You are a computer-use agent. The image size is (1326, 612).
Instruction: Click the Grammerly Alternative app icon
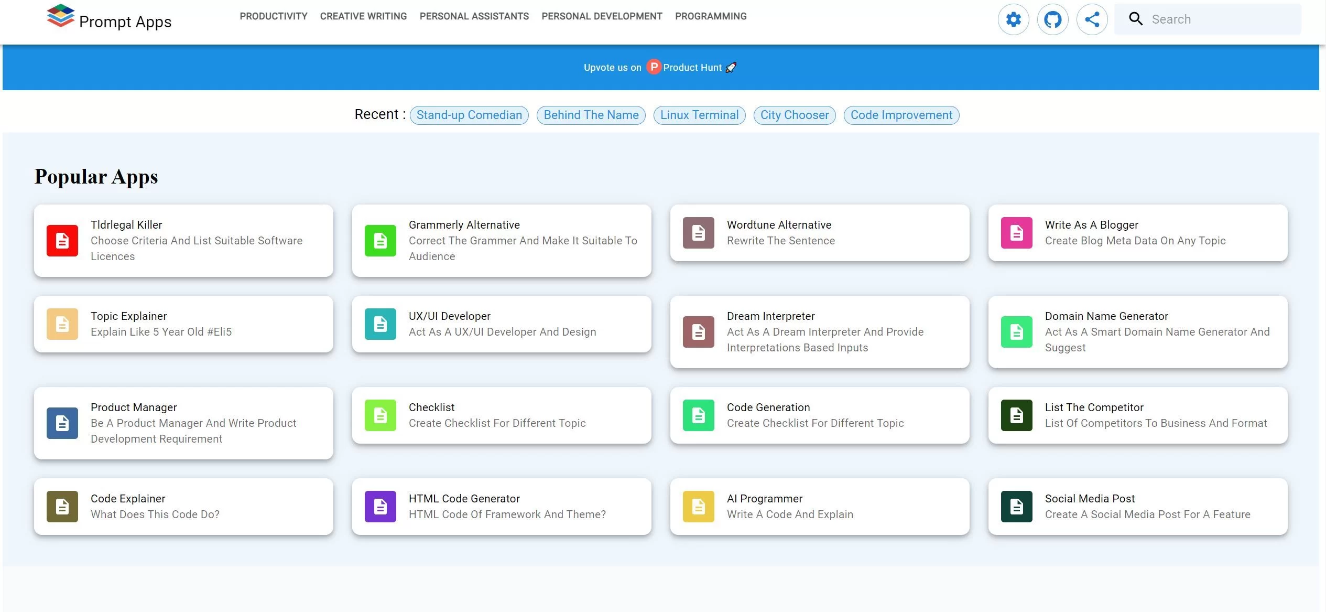[381, 240]
